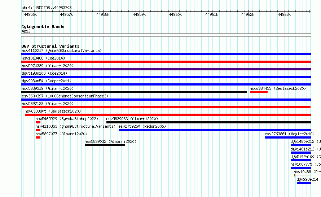Click the blue bar under esv2763861
This screenshot has height=197, width=321.
click(288, 137)
